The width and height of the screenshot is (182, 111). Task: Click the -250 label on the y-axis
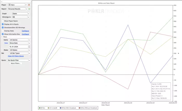175,101
